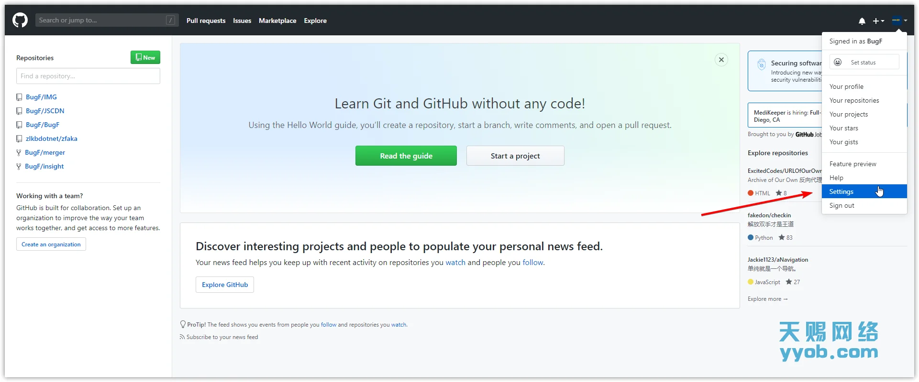Click Subscribe to your news feed
The width and height of the screenshot is (919, 382).
tap(222, 337)
